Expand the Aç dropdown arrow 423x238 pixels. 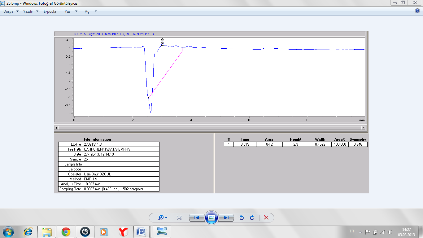click(x=96, y=11)
